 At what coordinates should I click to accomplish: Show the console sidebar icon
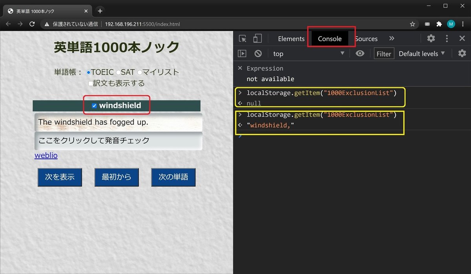(242, 53)
